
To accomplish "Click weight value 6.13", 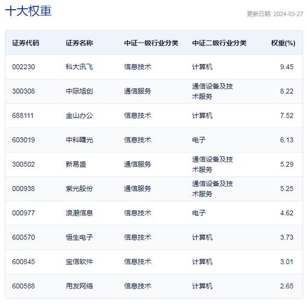I will point(287,140).
